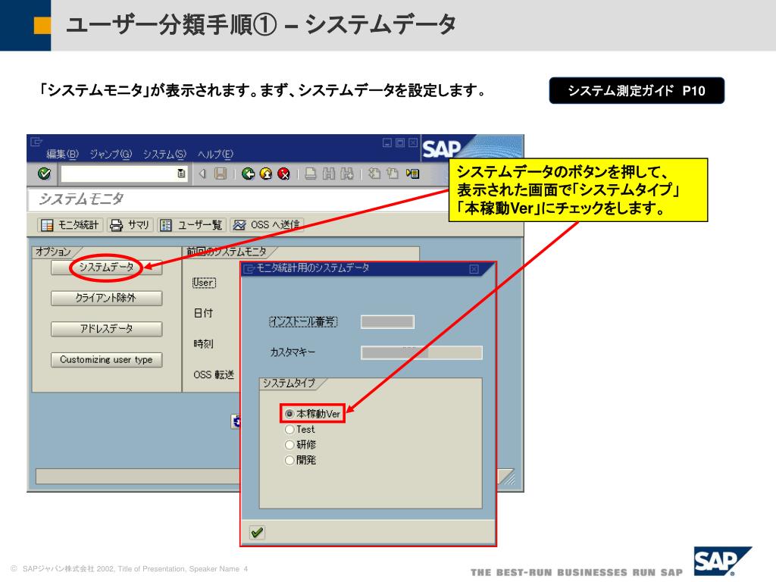Viewport: 776px width, 582px height.
Task: Maximize the SAP main window
Action: tap(400, 142)
